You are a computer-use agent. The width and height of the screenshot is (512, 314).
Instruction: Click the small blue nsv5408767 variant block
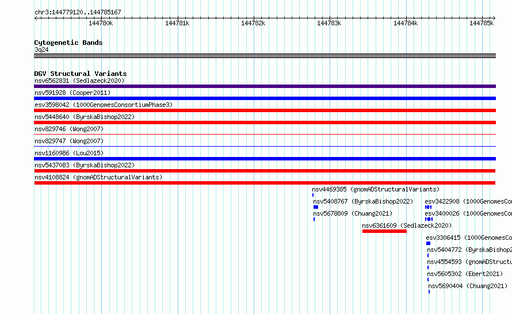(x=316, y=207)
